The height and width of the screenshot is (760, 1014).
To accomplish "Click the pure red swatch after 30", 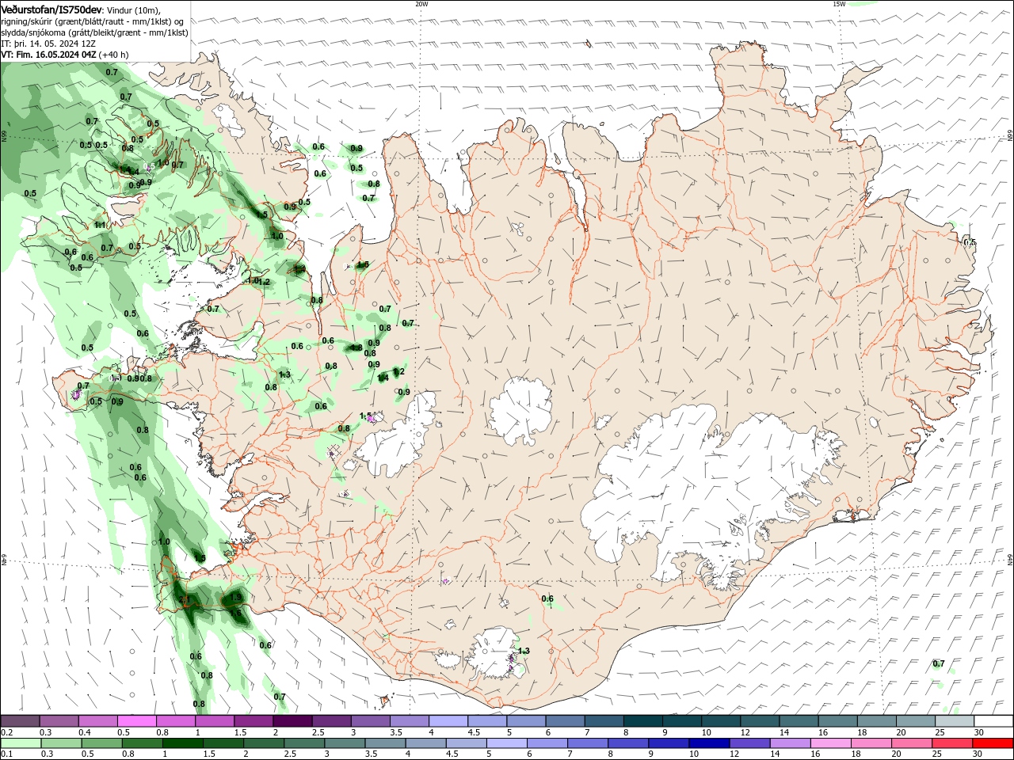I will coord(993,743).
